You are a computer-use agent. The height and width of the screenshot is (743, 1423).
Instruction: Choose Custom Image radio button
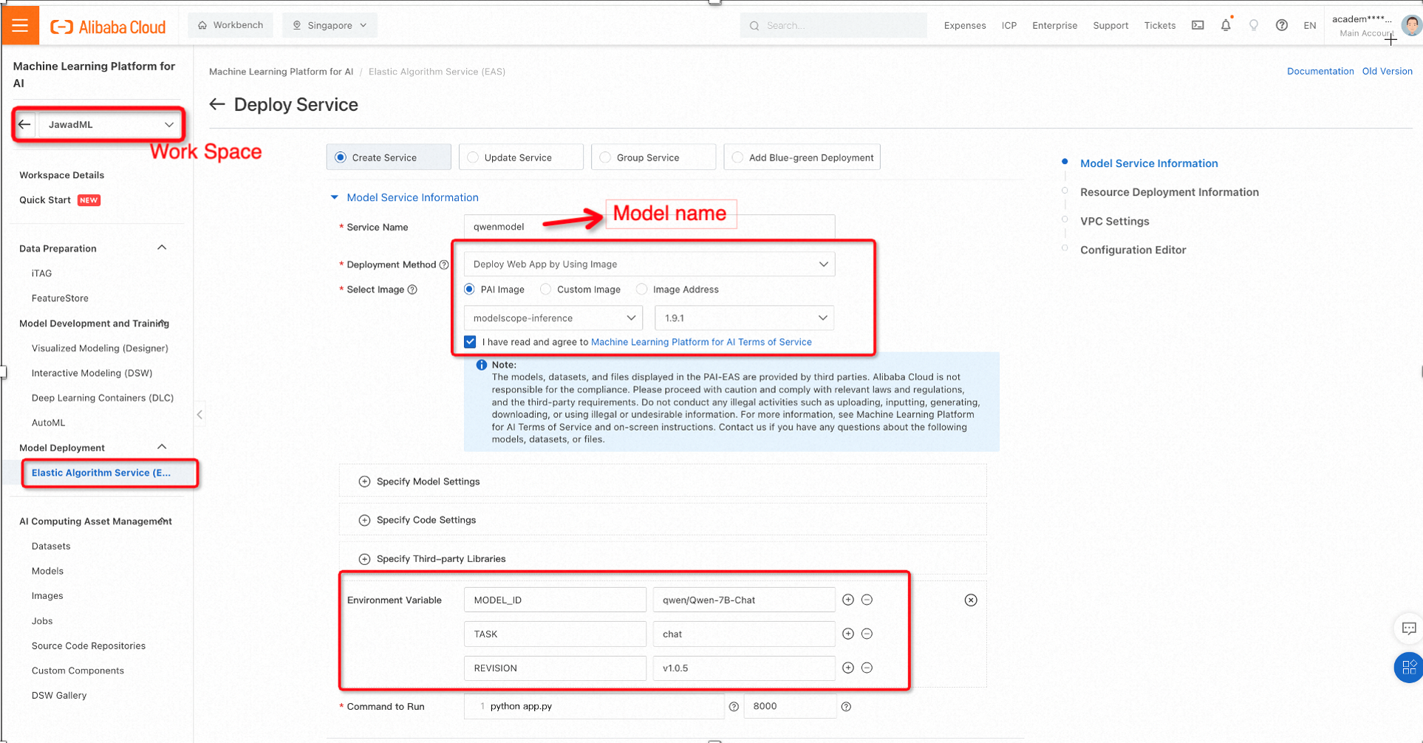pos(546,290)
